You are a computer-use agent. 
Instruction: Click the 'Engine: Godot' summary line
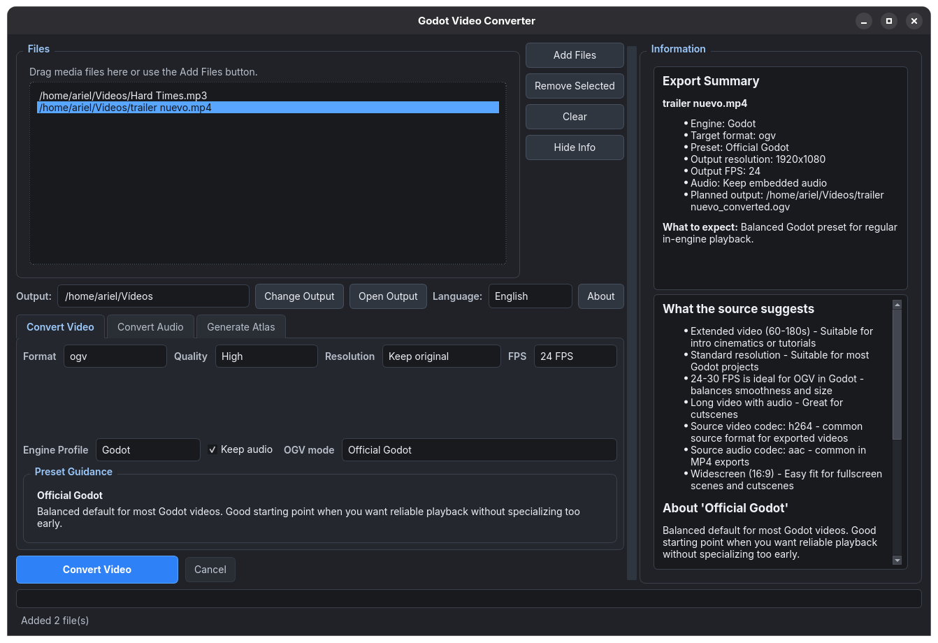tap(723, 124)
